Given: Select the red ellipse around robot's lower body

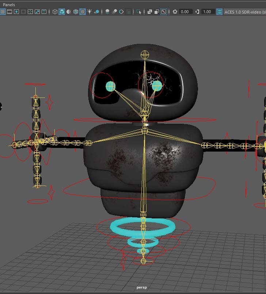Looking at the screenshot, I should [x=140, y=188].
